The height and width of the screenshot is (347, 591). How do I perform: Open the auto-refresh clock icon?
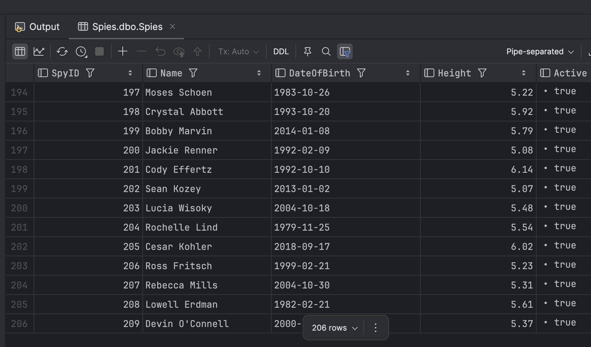click(x=81, y=51)
